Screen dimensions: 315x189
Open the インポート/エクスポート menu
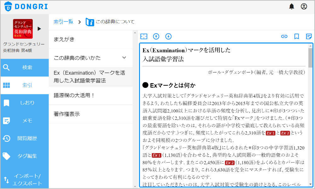click(25, 180)
